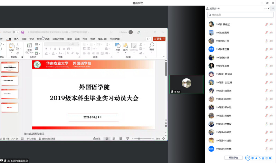This screenshot has height=163, width=276.
Task: Start the slideshow from the status bar icon
Action: [127, 139]
